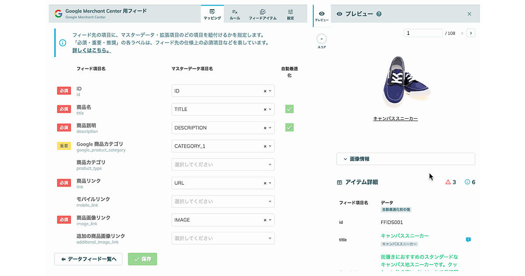Click the データフィード一覧へ button

pyautogui.click(x=88, y=259)
